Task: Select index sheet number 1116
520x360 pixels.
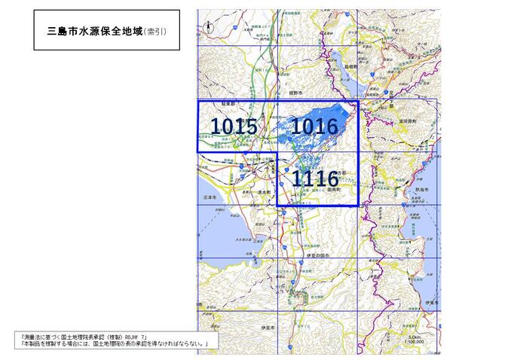Action: click(315, 178)
